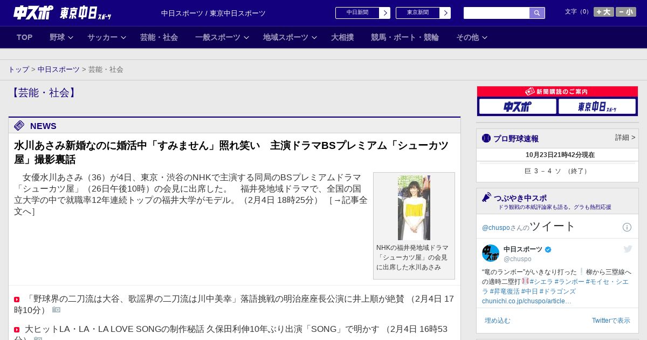Click the Twitter info circle icon
This screenshot has width=647, height=340.
tap(627, 227)
